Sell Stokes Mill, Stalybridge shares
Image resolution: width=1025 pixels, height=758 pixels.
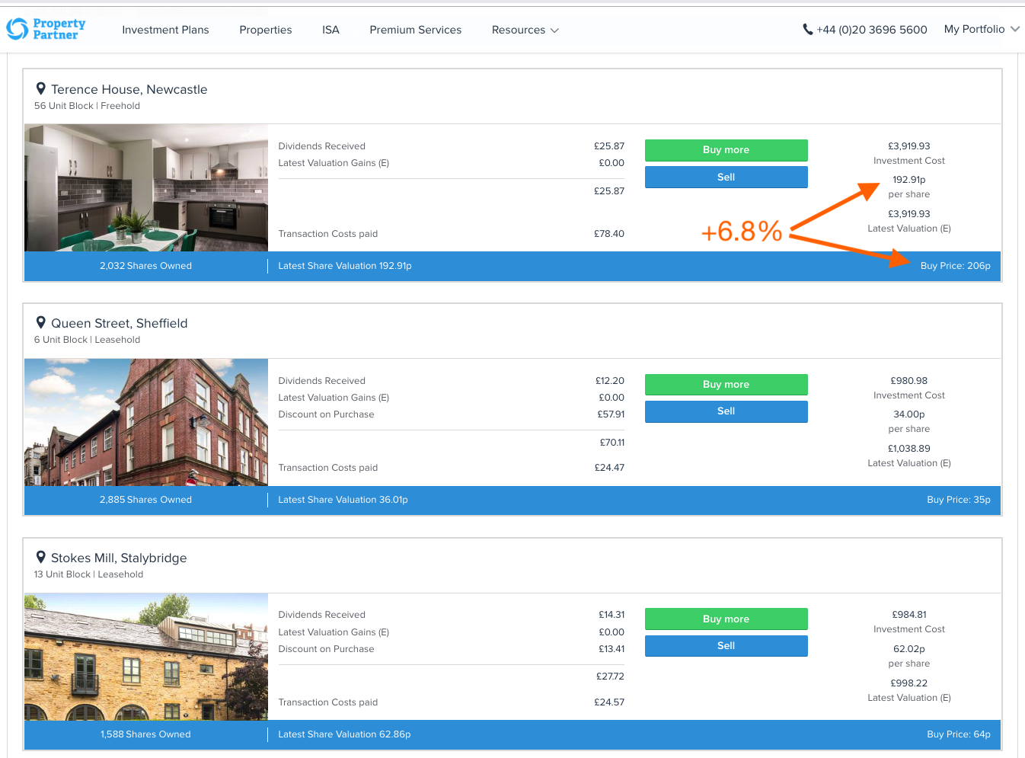(x=726, y=646)
